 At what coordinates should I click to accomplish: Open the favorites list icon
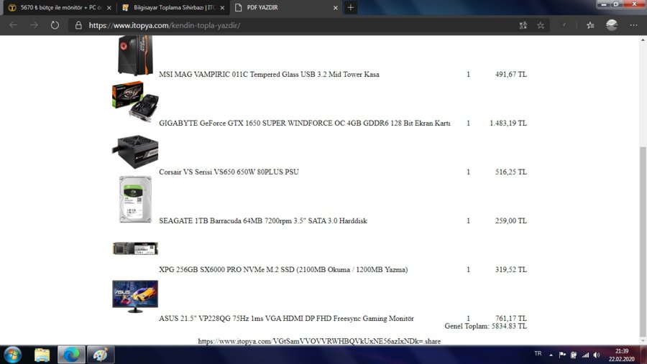click(590, 25)
